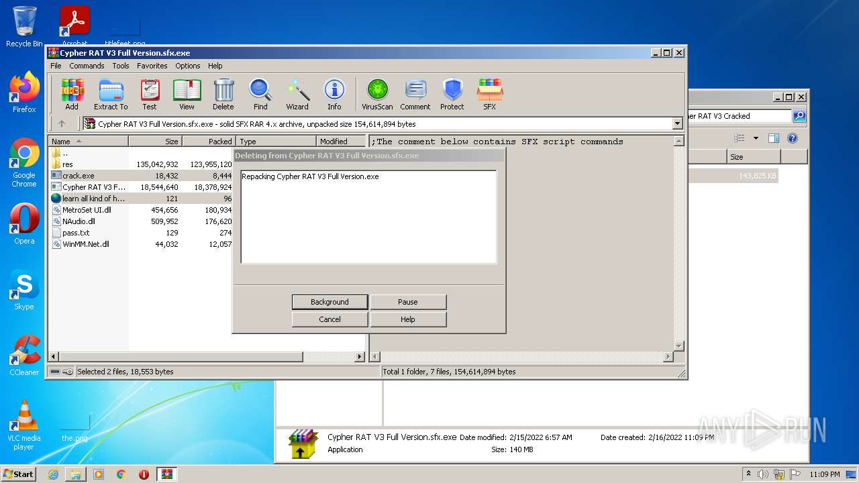This screenshot has height=483, width=859.
Task: Select the pass.txt file
Action: 141,233
